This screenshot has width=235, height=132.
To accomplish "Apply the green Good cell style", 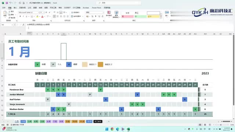I will [x=140, y=16].
